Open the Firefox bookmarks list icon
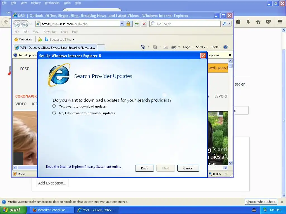This screenshot has height=214, width=286. click(238, 22)
